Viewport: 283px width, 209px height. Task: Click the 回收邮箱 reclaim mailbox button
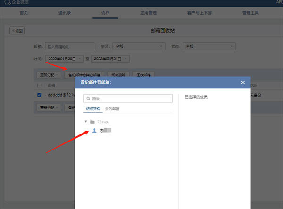pos(143,75)
